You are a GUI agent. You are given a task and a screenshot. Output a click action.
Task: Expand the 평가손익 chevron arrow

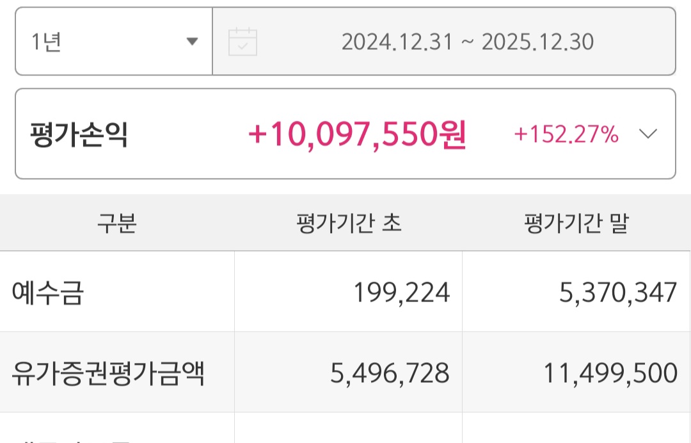(647, 134)
